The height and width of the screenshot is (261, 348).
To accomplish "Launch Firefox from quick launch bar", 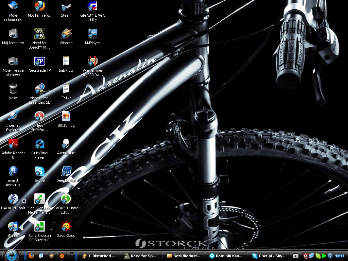I will [31, 256].
